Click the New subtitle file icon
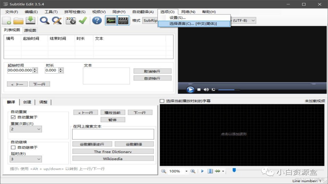This screenshot has width=328, height=184. [x=6, y=20]
